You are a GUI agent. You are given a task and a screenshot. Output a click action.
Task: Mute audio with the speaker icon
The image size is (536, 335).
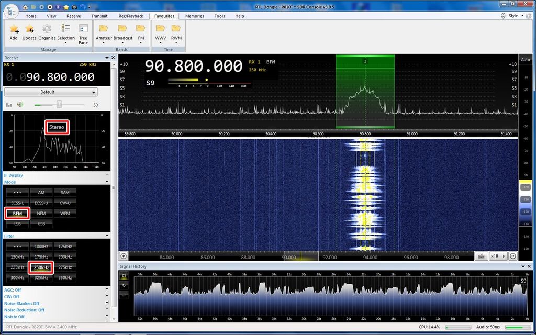(20, 105)
